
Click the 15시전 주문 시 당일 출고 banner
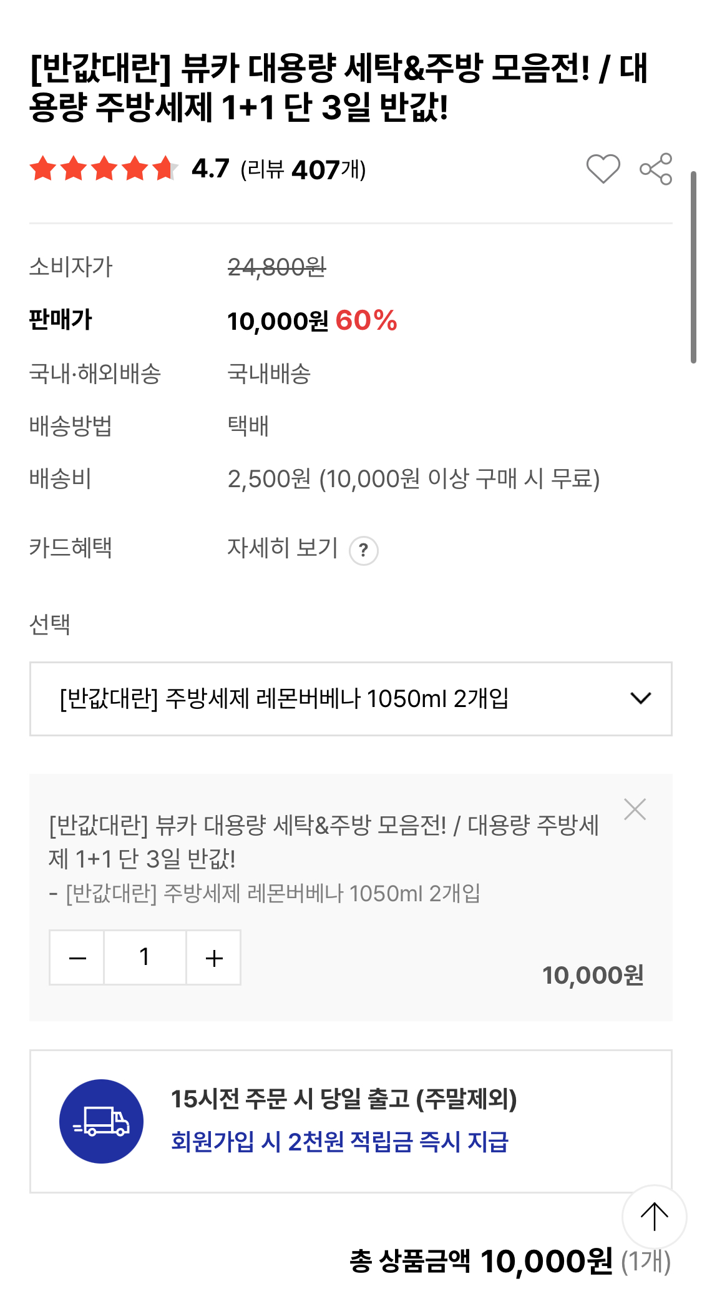(351, 1121)
